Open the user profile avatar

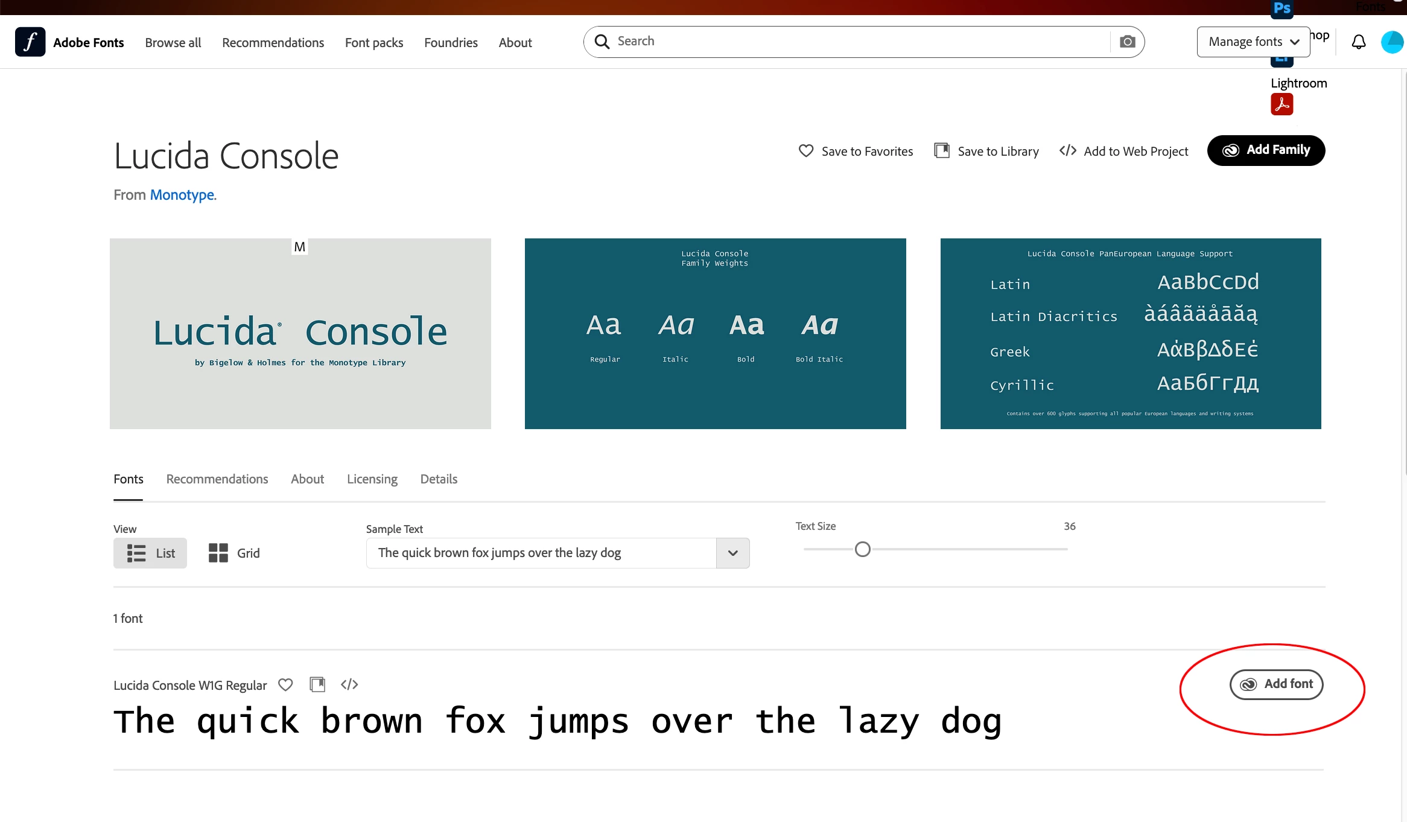click(x=1393, y=42)
